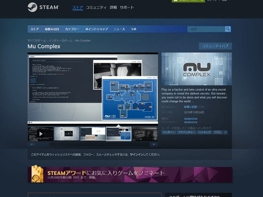The image size is (263, 197).
Task: Select the fourth thumbnail showing blue map
Action: coord(118,134)
